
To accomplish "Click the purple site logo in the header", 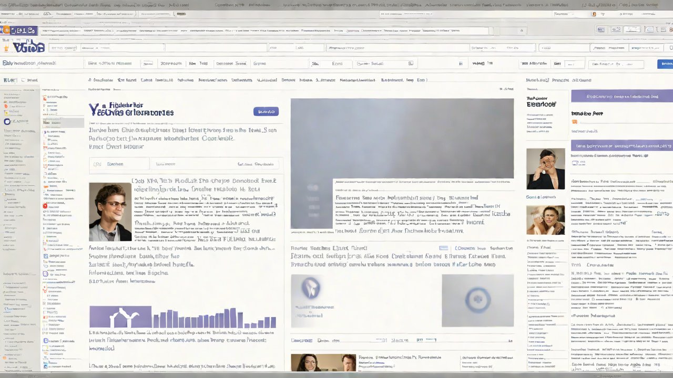I will 23,47.
